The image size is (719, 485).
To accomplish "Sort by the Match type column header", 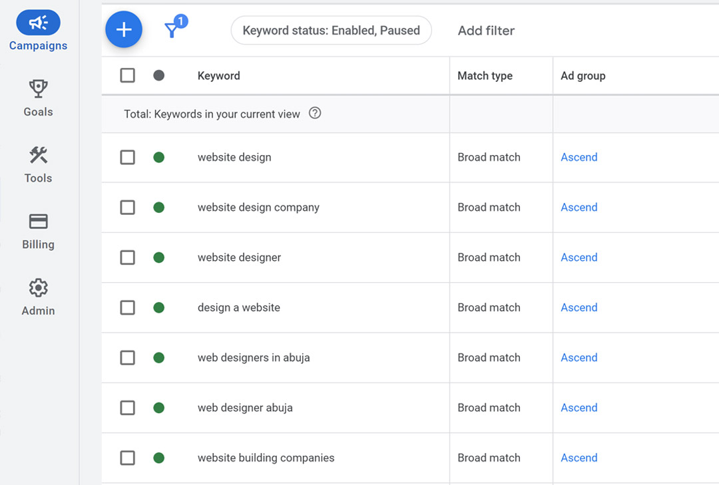I will coord(485,76).
